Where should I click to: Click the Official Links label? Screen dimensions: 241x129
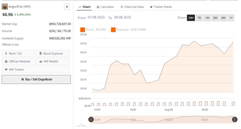point(10,45)
